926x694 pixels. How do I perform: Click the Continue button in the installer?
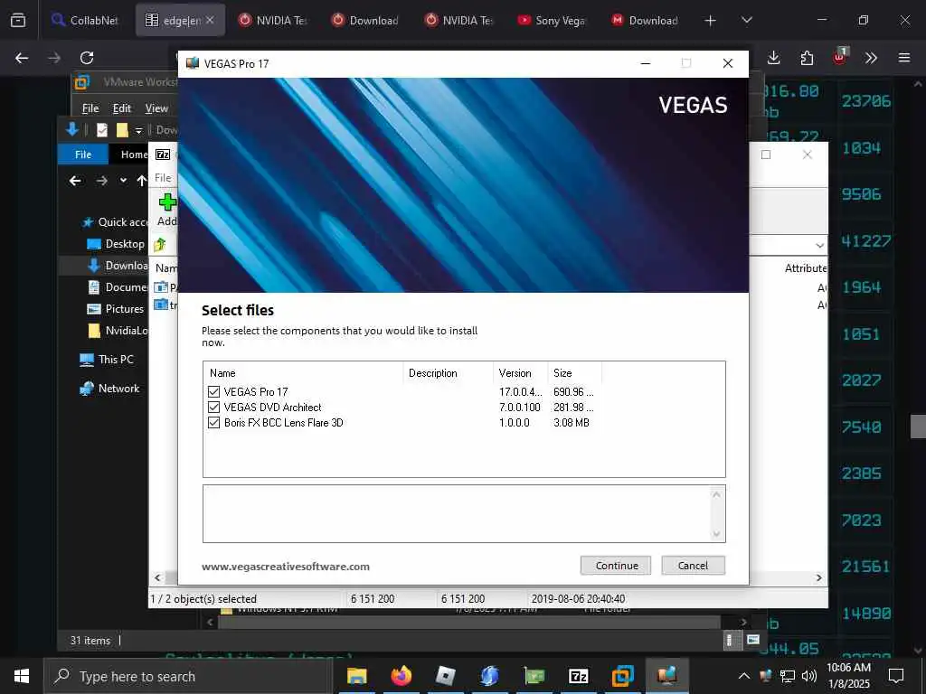(616, 566)
